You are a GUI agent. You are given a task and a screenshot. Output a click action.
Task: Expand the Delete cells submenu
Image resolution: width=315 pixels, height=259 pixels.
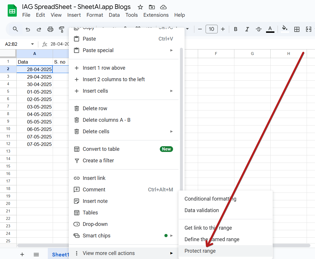[171, 132]
